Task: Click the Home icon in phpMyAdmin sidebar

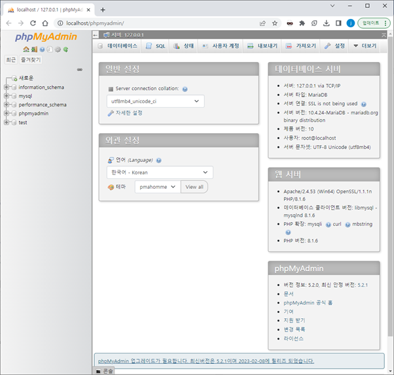Action: (x=26, y=50)
